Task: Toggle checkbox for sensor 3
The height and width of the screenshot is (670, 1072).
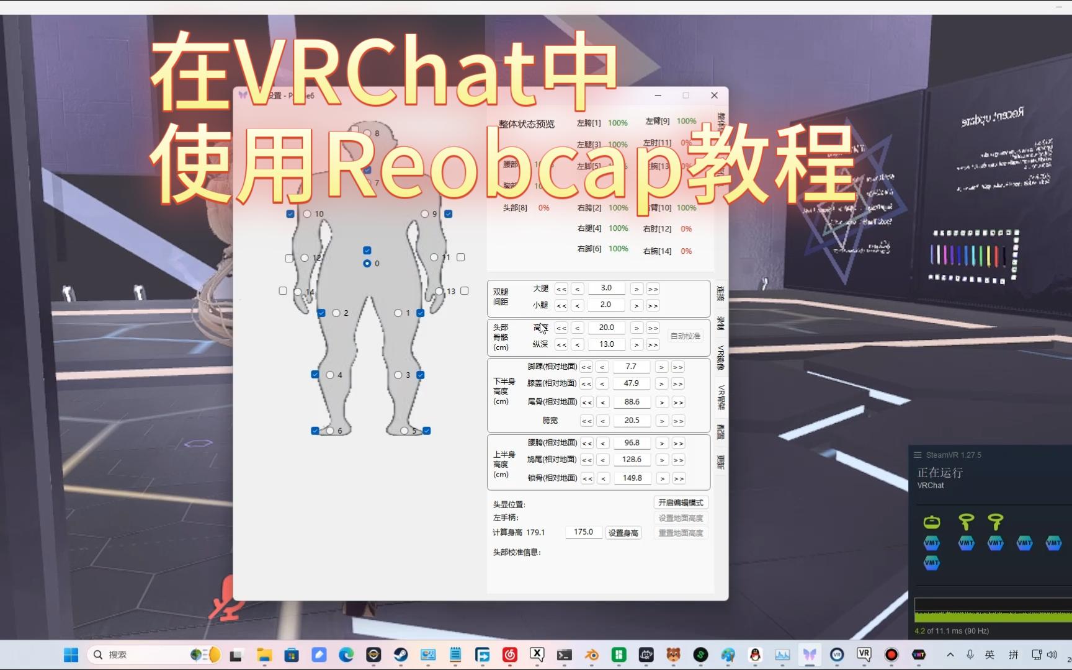Action: (421, 375)
